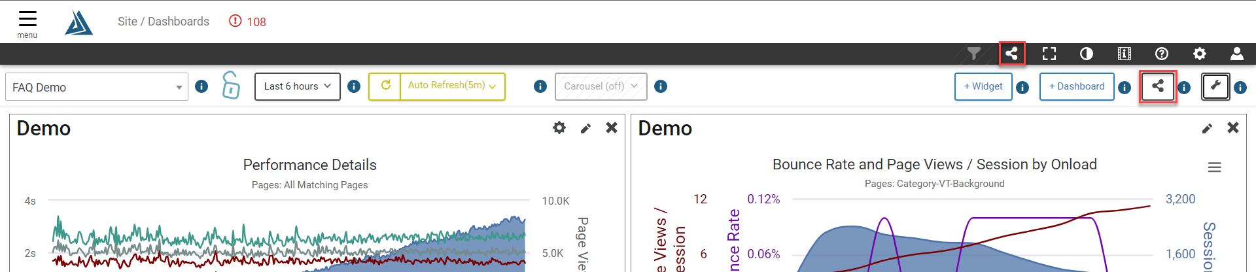Edit the Performance Details widget with pencil
This screenshot has height=272, width=1256.
pyautogui.click(x=585, y=129)
